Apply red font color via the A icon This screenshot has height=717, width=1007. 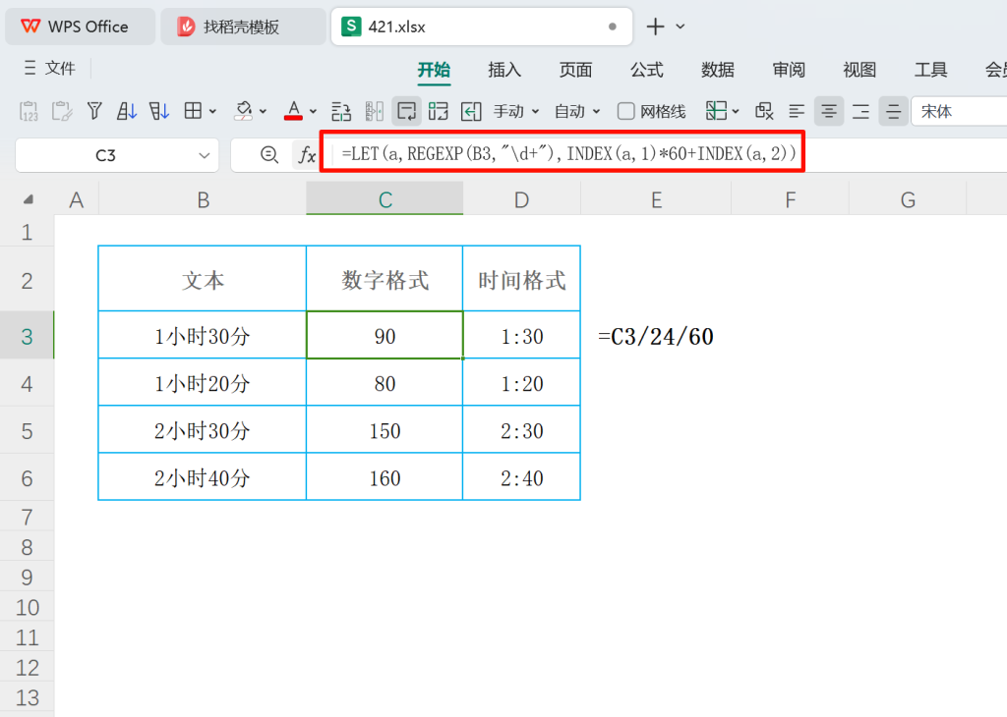tap(293, 111)
